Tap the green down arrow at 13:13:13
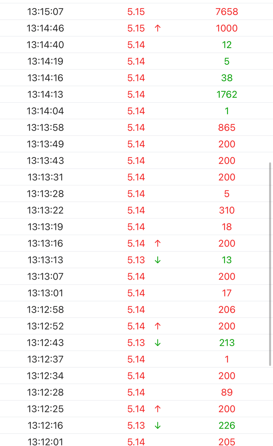Screen dimensions: 273x446 pyautogui.click(x=158, y=260)
